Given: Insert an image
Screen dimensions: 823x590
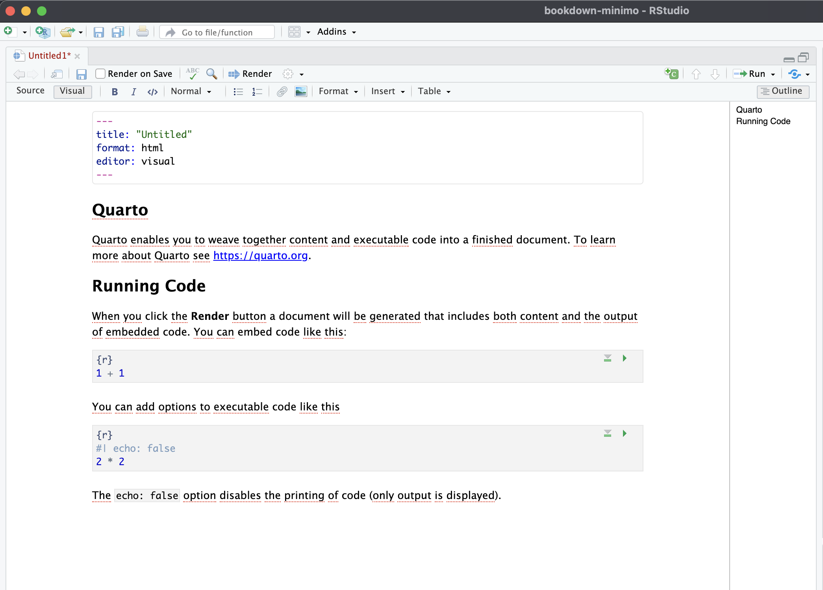Looking at the screenshot, I should pos(300,92).
